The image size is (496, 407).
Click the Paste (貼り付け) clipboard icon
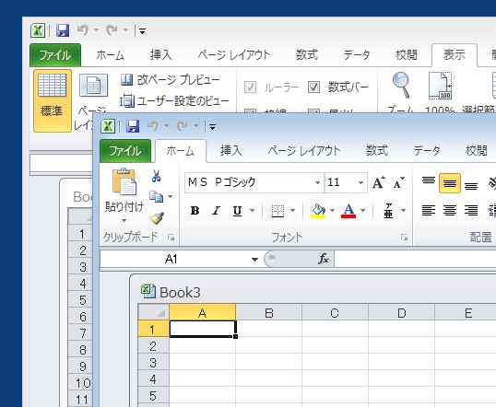124,181
